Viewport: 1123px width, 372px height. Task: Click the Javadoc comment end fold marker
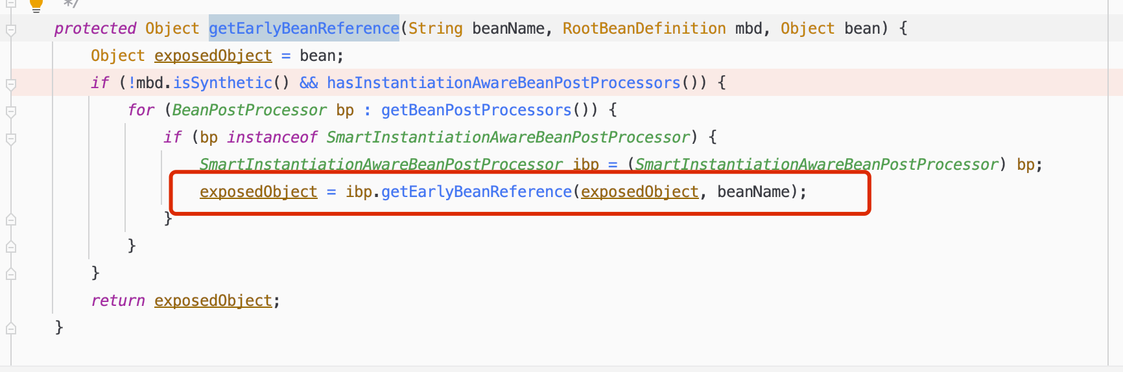point(11,3)
